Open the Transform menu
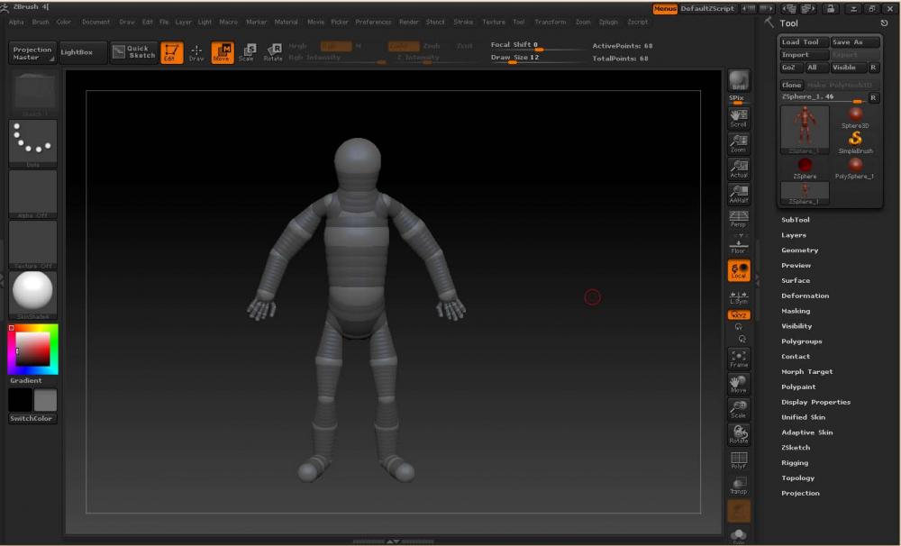The image size is (901, 546). click(550, 22)
